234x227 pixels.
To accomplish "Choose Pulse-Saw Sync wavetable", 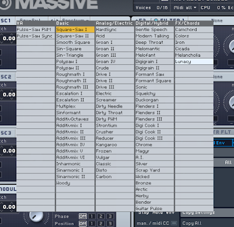I will click(x=36, y=36).
